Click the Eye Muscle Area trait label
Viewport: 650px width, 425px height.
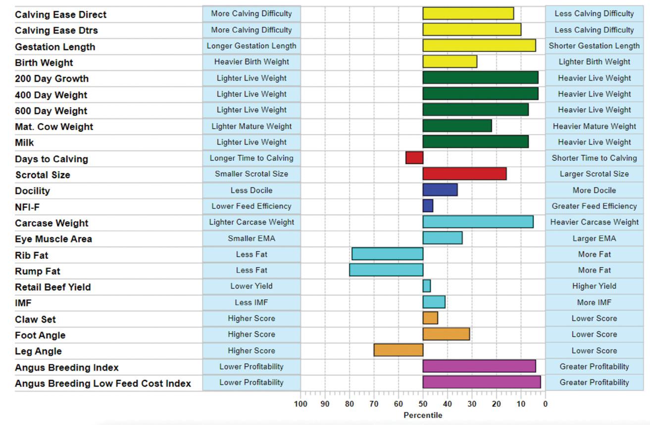tap(53, 239)
